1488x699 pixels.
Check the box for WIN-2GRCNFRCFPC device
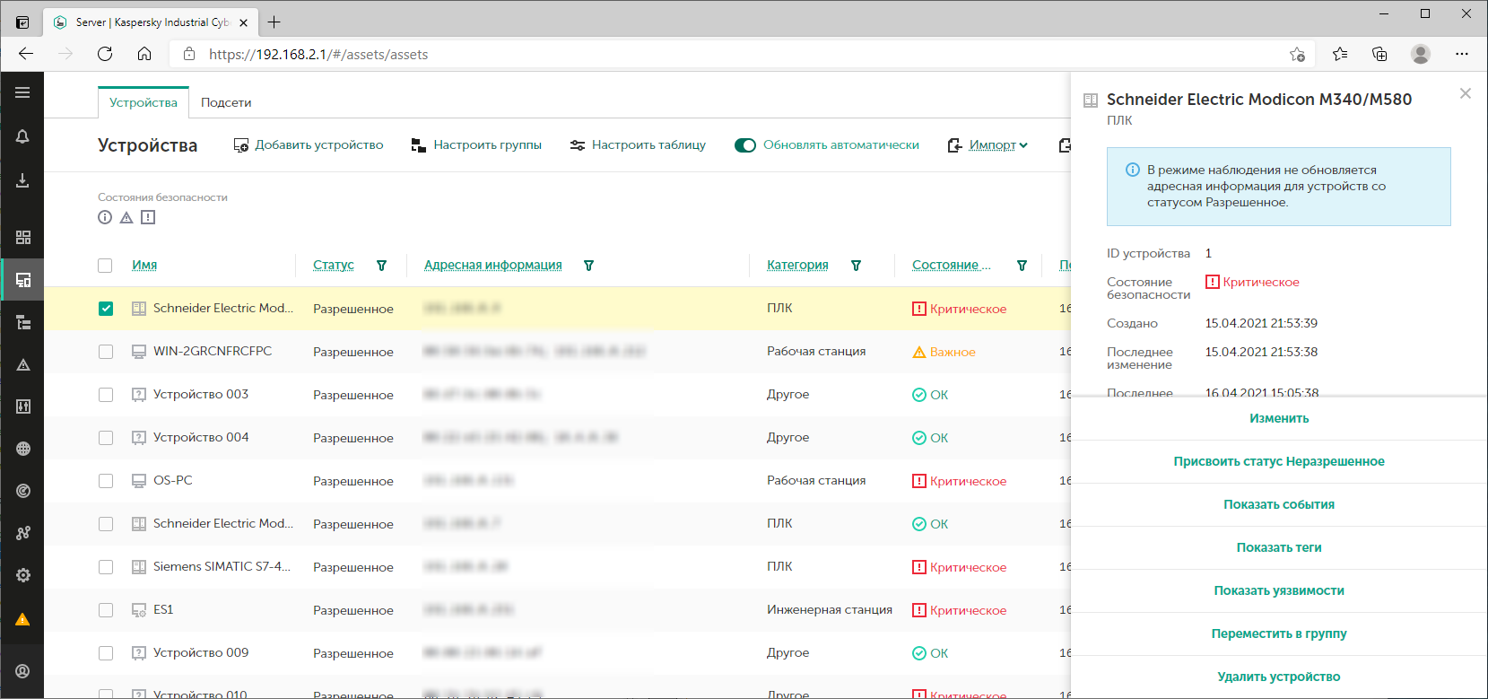click(x=106, y=352)
